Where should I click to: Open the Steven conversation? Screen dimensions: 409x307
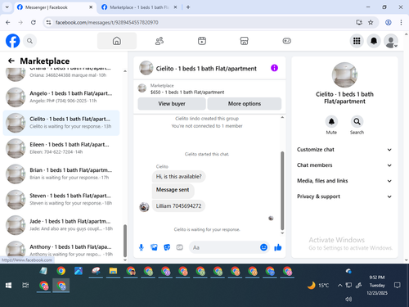tap(61, 200)
